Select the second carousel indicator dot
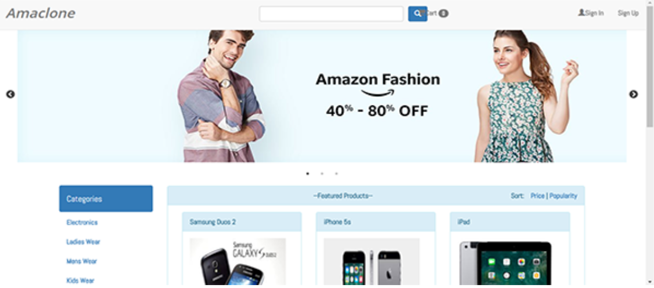Image resolution: width=654 pixels, height=288 pixels. tap(322, 173)
